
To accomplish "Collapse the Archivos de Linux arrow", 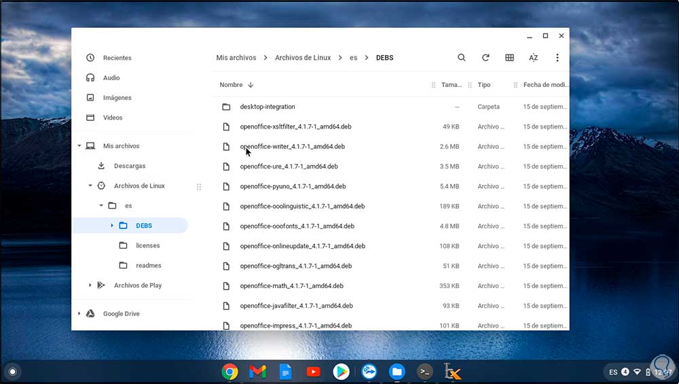I will click(x=90, y=186).
